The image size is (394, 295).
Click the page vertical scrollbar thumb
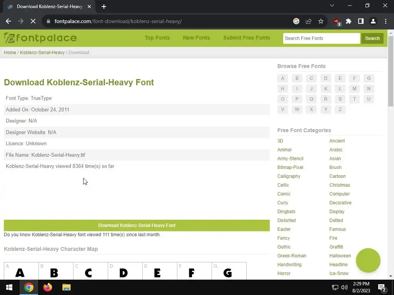391,71
